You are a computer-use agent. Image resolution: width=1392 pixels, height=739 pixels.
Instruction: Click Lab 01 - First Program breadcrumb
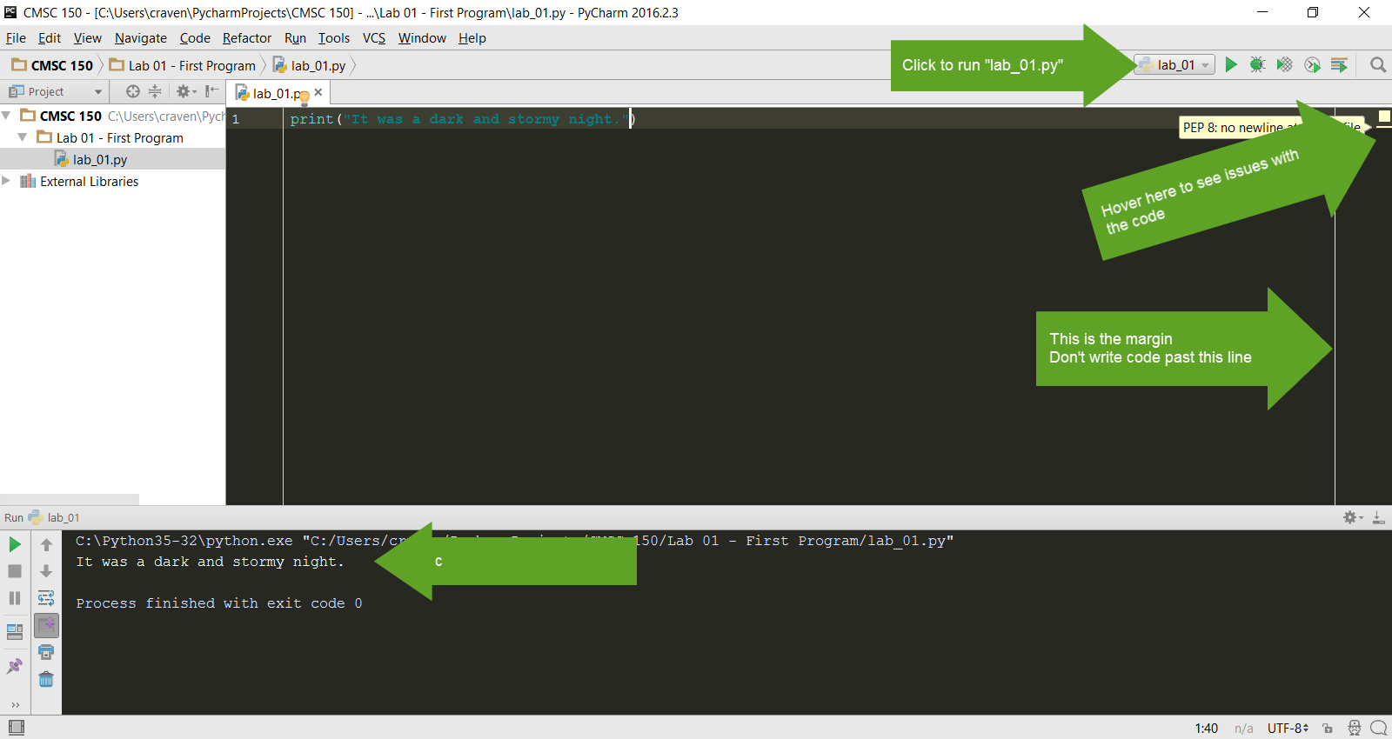[x=183, y=65]
